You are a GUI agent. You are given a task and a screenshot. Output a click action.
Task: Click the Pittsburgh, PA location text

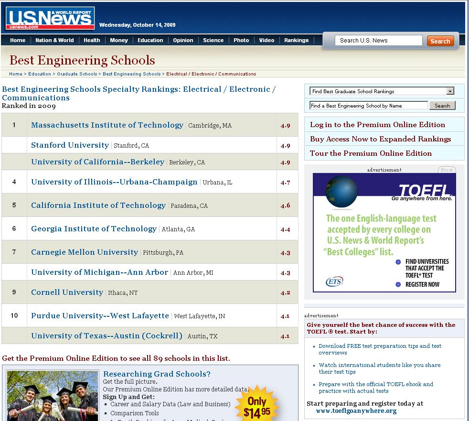(x=163, y=252)
